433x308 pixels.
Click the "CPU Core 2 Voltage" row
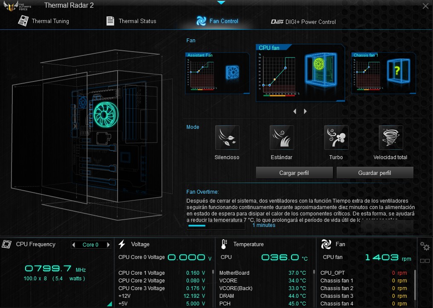(162, 281)
